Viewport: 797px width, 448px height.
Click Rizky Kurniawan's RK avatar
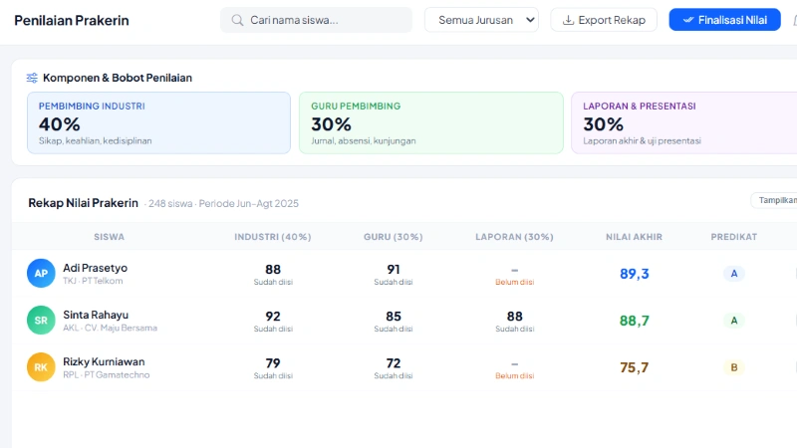[41, 367]
